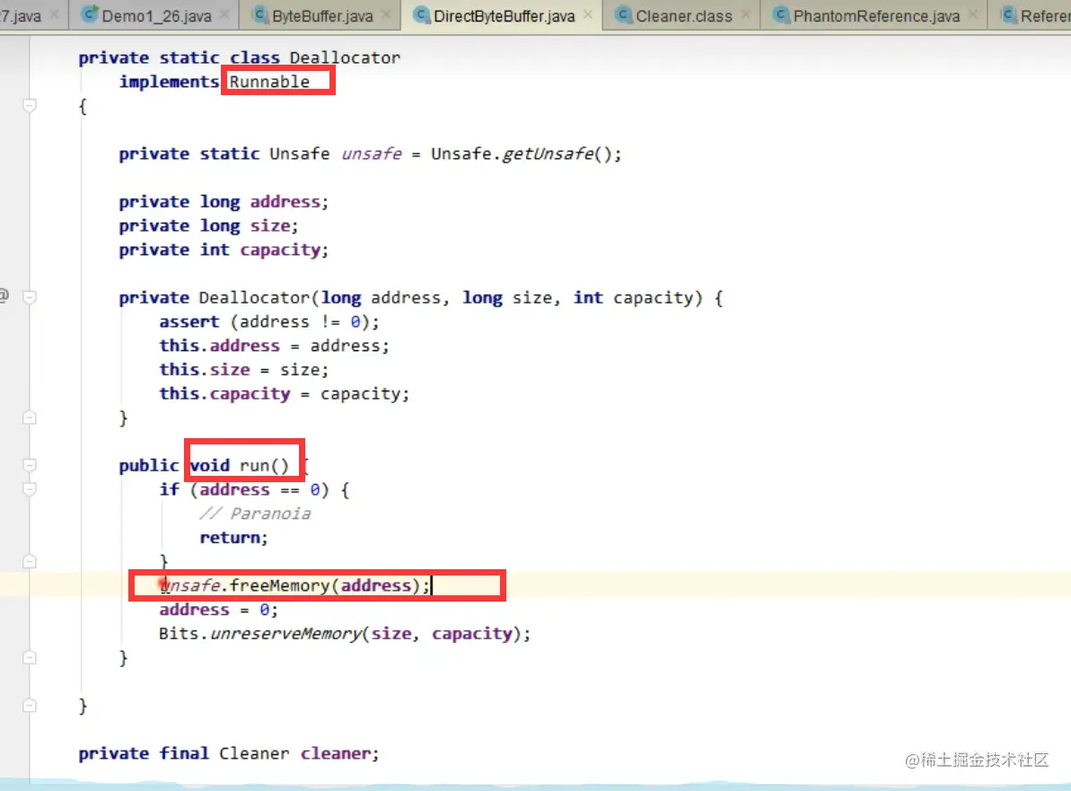The height and width of the screenshot is (791, 1071).
Task: Click the fold end marker of Deallocator class
Action: (x=30, y=706)
